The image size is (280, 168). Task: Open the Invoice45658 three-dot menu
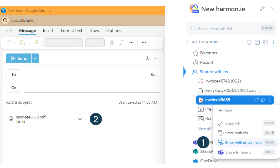(269, 100)
